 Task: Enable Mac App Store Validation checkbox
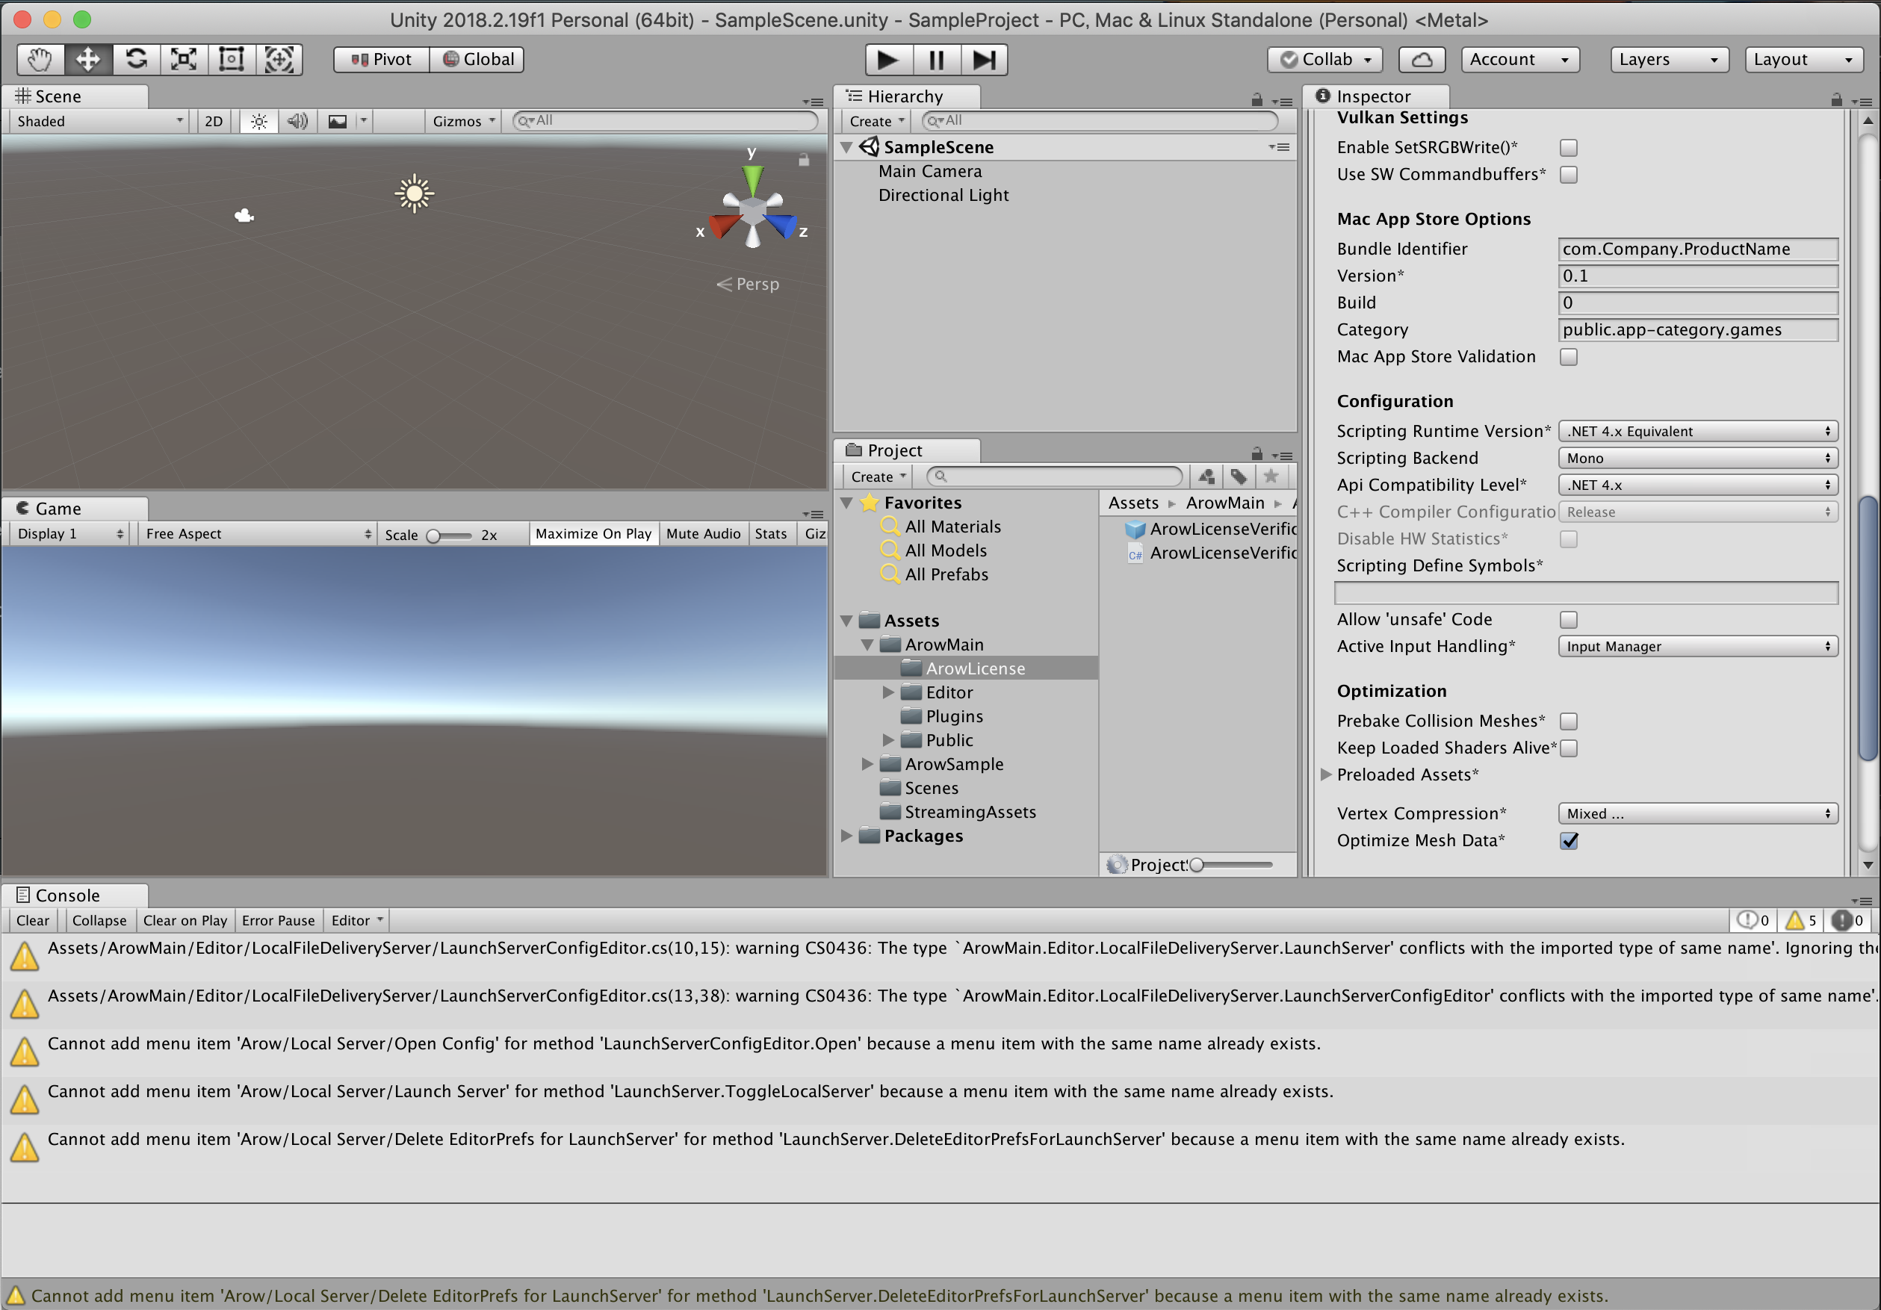(1568, 357)
